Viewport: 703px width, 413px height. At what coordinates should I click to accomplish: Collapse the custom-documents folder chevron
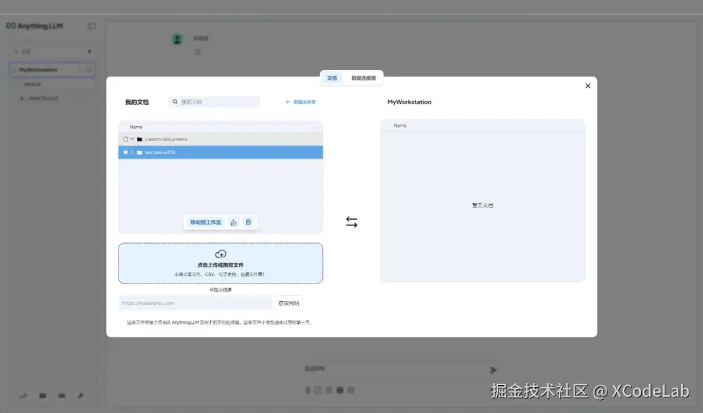pyautogui.click(x=132, y=139)
